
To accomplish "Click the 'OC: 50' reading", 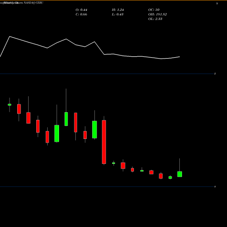I will click(x=154, y=10).
